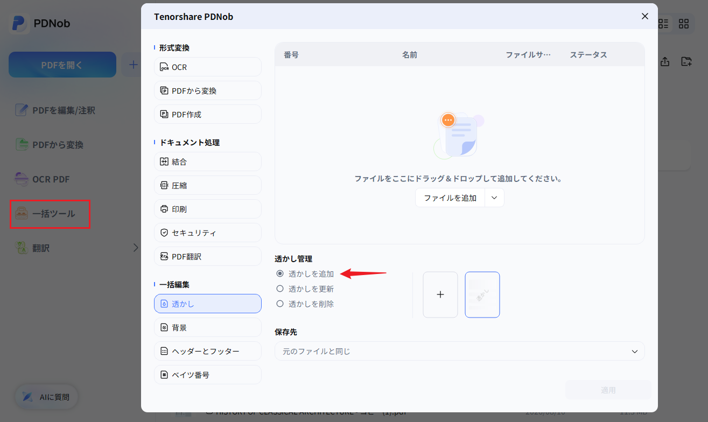708x422 pixels.
Task: Expand the 翻訳 chevron arrow
Action: pyautogui.click(x=135, y=248)
